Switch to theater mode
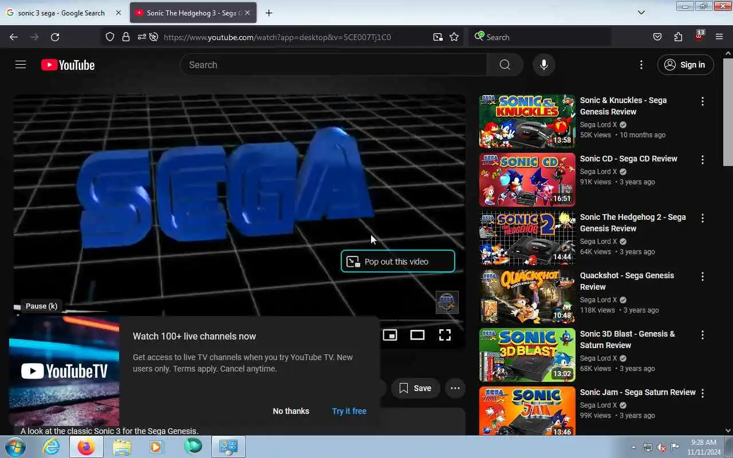This screenshot has width=733, height=458. (x=417, y=335)
